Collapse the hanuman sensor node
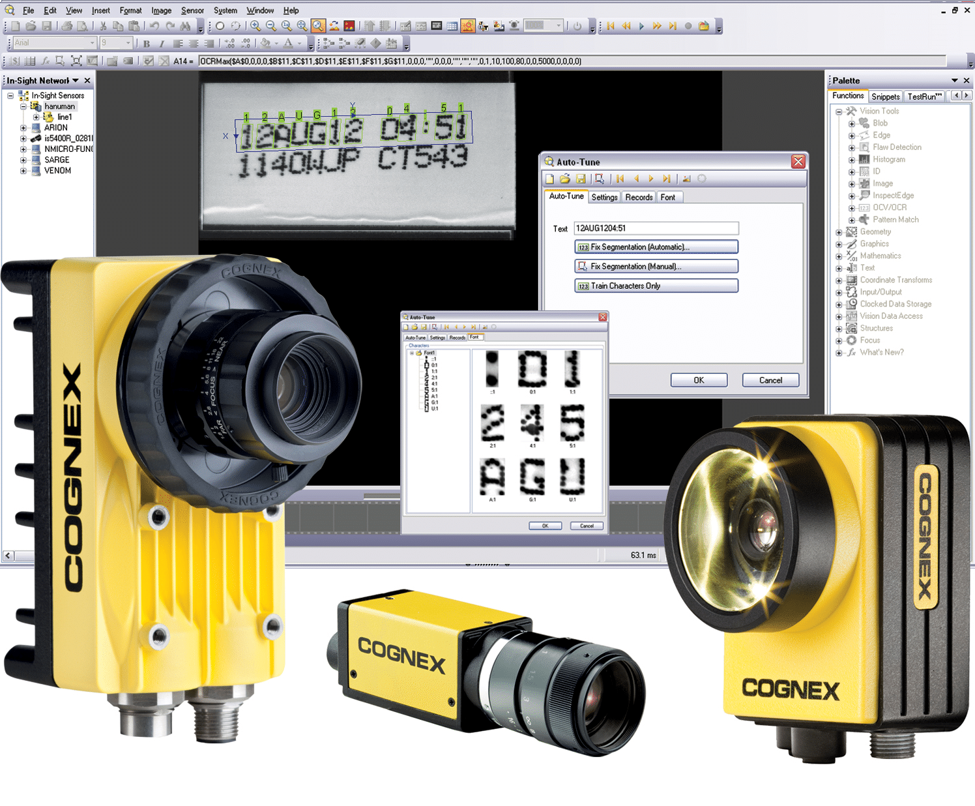 click(23, 106)
